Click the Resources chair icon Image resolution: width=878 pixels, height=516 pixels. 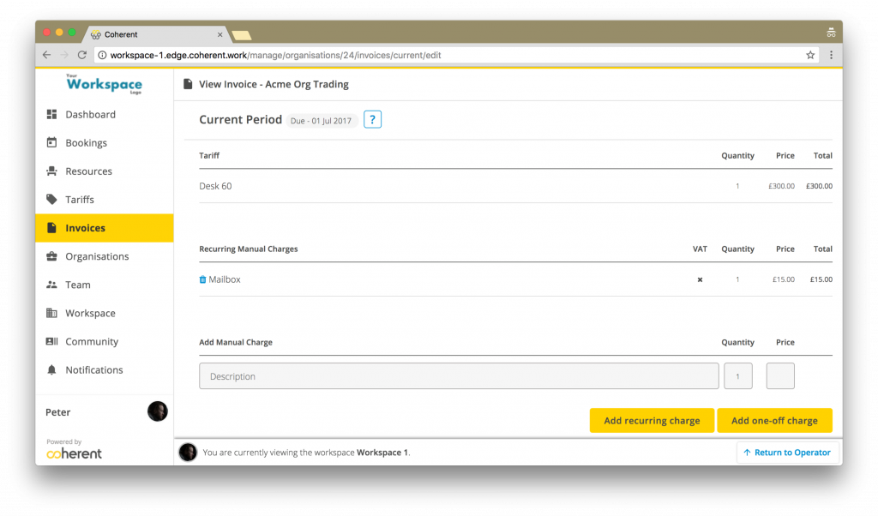(x=51, y=171)
